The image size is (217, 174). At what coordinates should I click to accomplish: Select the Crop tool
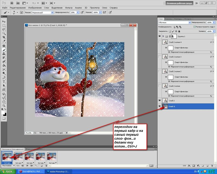click(4, 37)
